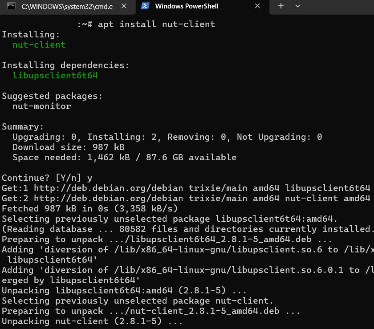The height and width of the screenshot is (329, 374).
Task: Click the 'Continue? [Y/n] y' prompt line
Action: (x=47, y=178)
